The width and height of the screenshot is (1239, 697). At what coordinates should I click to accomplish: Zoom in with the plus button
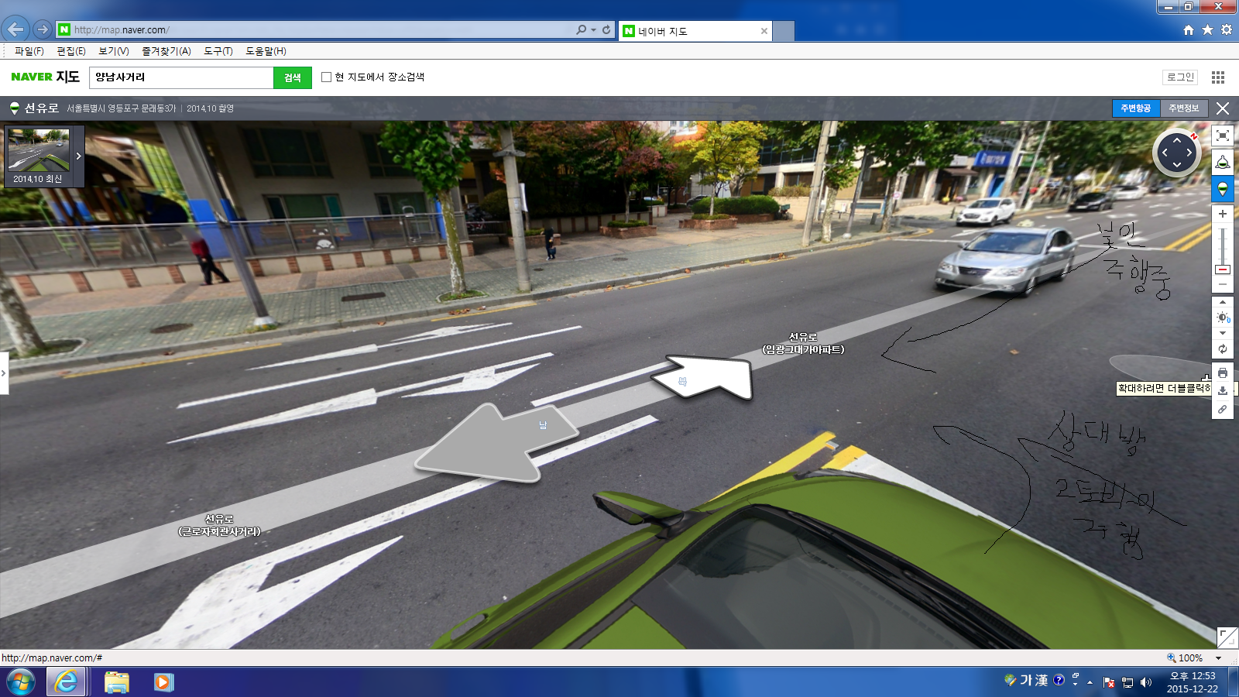coord(1222,214)
